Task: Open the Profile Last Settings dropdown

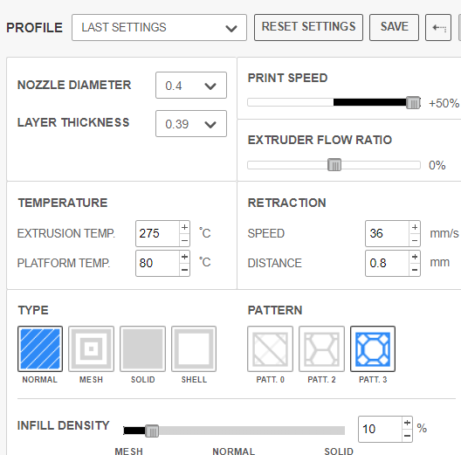Action: click(159, 27)
